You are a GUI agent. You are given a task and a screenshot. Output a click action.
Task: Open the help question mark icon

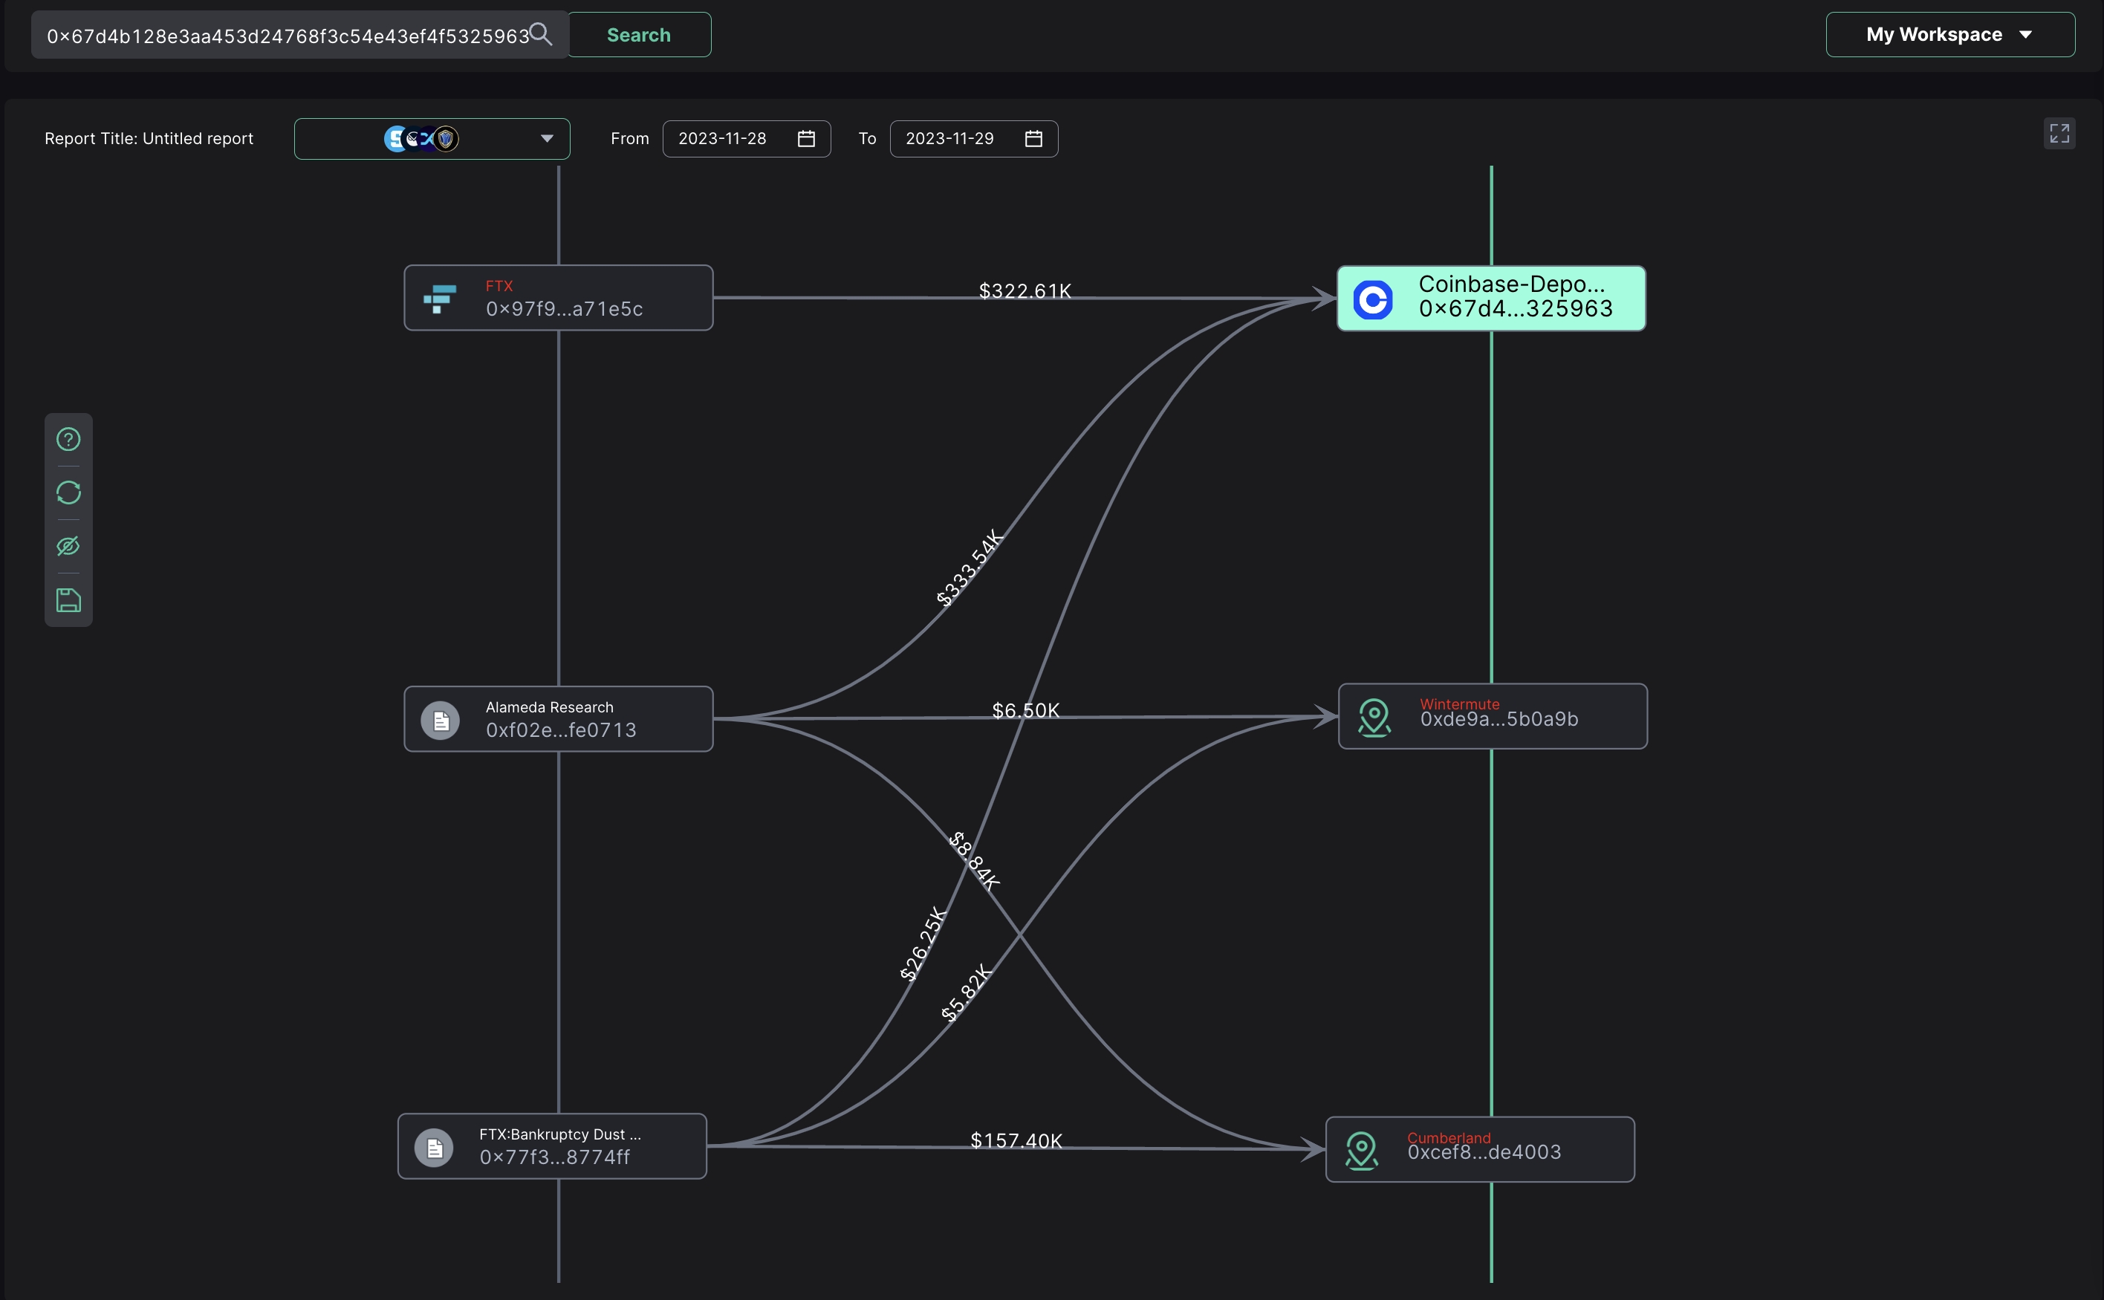coord(69,439)
